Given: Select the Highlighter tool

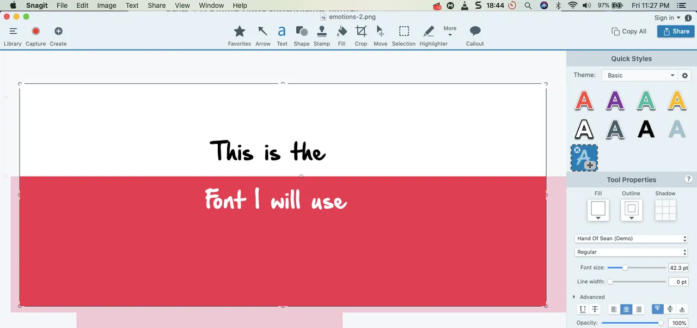Looking at the screenshot, I should [429, 31].
